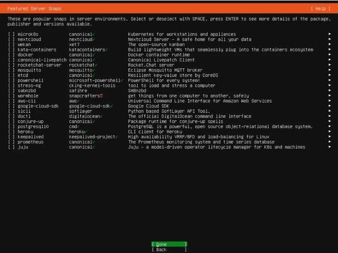Click the postgresql10 snap name
338x253 pixels.
33,126
